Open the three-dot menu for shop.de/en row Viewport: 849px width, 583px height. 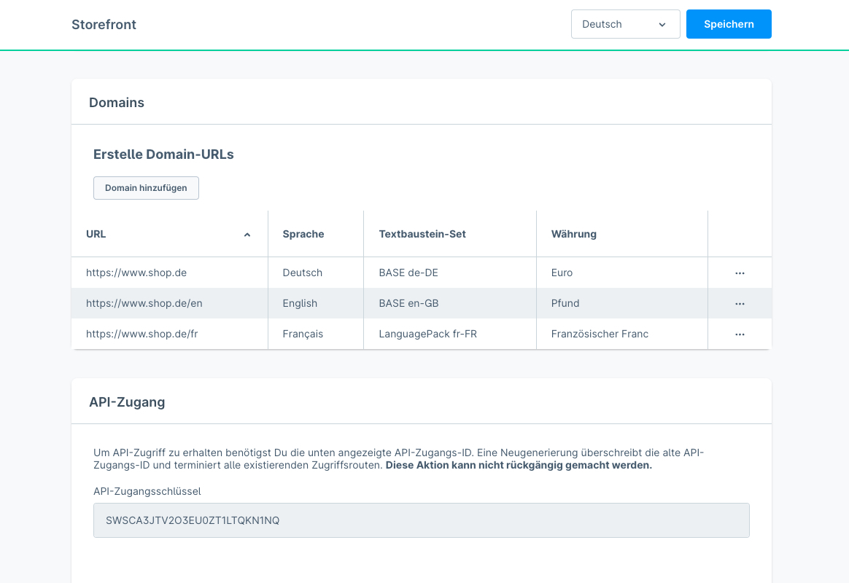click(740, 303)
